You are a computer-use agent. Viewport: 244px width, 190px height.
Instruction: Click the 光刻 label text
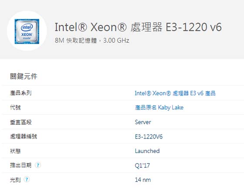point(15,180)
